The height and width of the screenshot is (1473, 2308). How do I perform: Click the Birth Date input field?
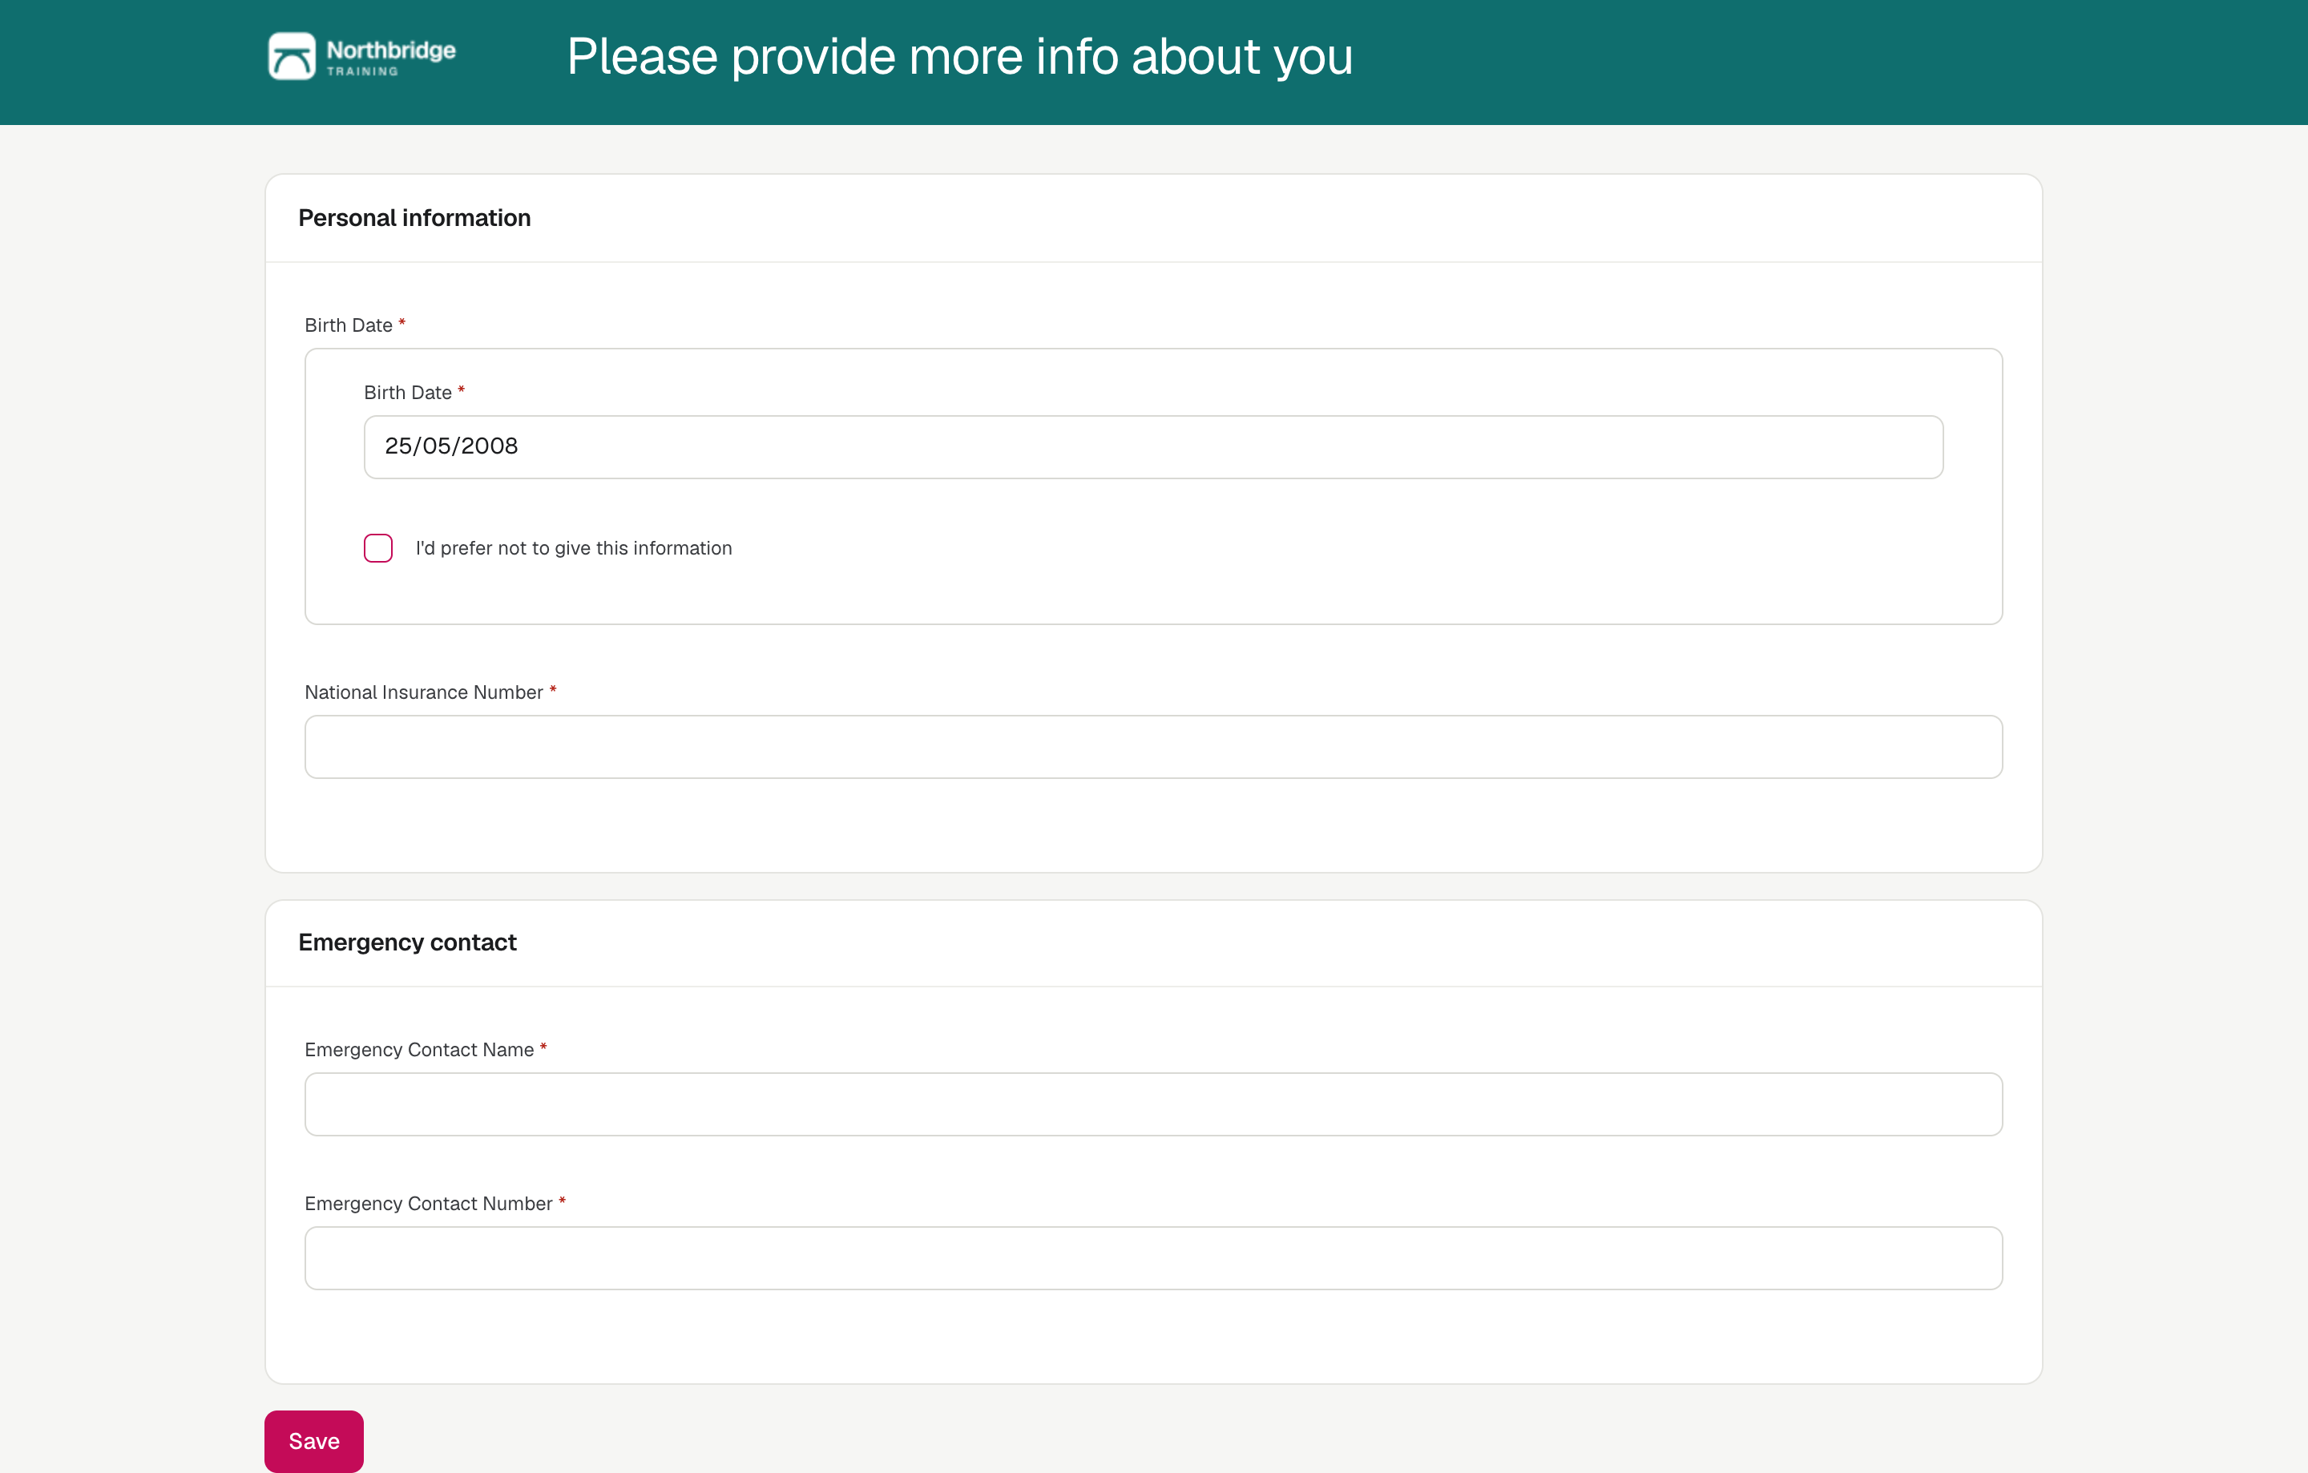[x=1153, y=446]
